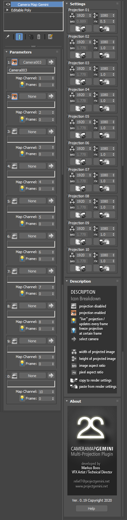Image resolution: width=127 pixels, height=520 pixels.
Task: Click the Projection 06 label
Action: coord(78,143)
